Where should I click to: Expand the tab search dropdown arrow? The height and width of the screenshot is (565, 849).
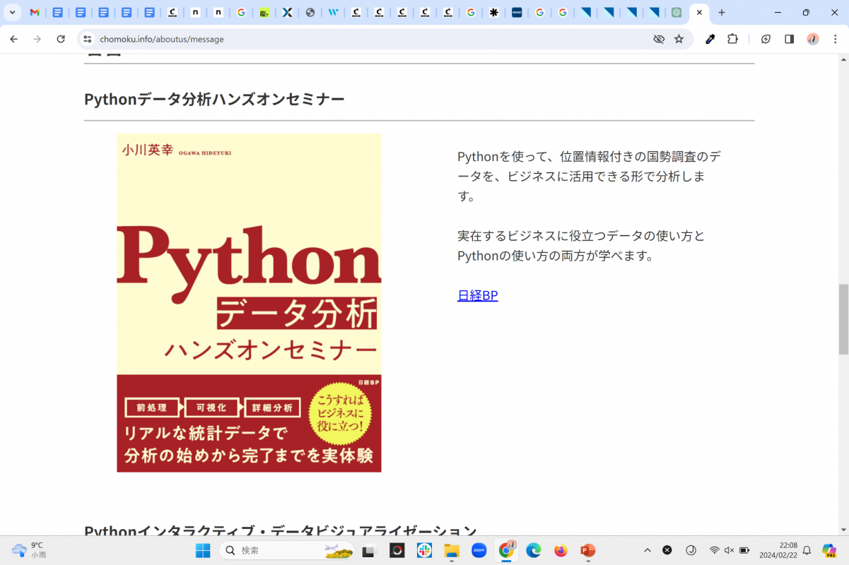(x=12, y=13)
